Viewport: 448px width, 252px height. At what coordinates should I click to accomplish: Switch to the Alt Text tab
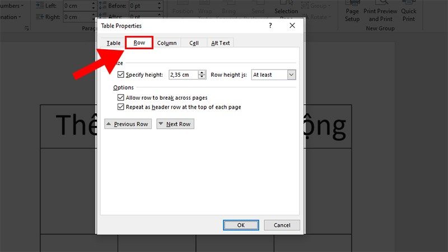click(x=220, y=43)
